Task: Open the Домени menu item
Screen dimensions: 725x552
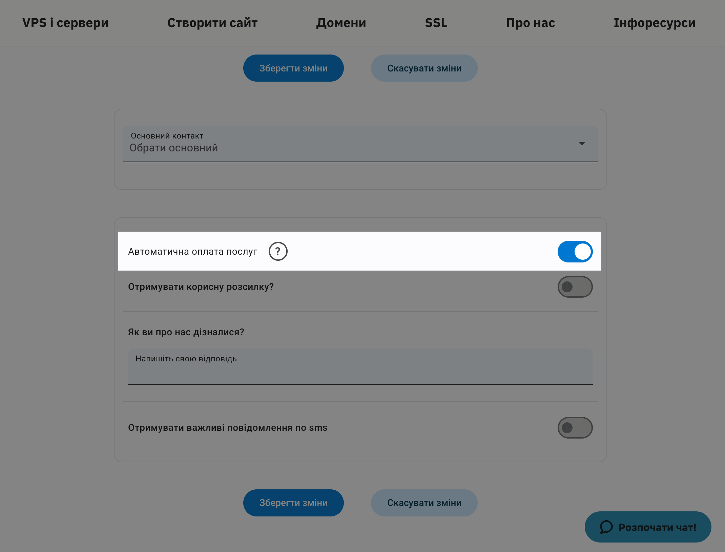Action: tap(341, 23)
